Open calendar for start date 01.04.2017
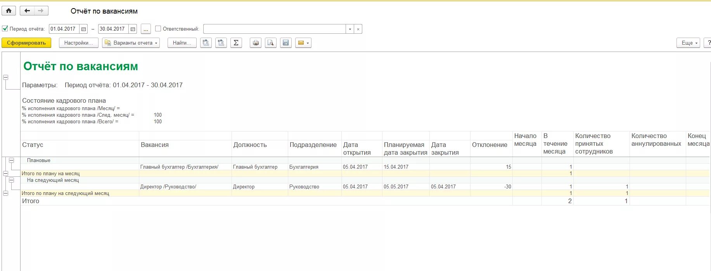 pyautogui.click(x=83, y=29)
